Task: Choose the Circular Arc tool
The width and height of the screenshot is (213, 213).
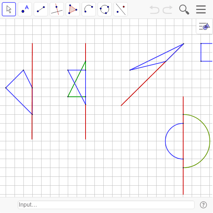Action: [x=89, y=9]
